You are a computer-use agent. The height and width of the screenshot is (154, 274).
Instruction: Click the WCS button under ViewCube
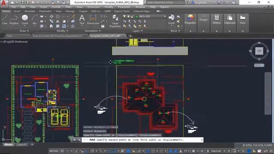[259, 65]
